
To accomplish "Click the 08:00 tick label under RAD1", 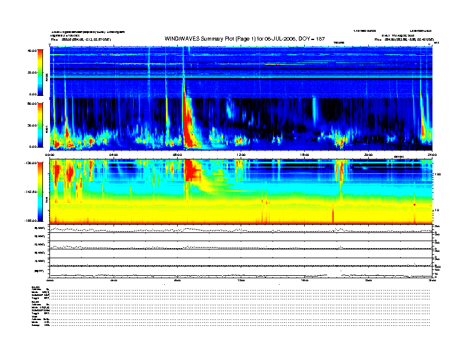I will pyautogui.click(x=177, y=155).
